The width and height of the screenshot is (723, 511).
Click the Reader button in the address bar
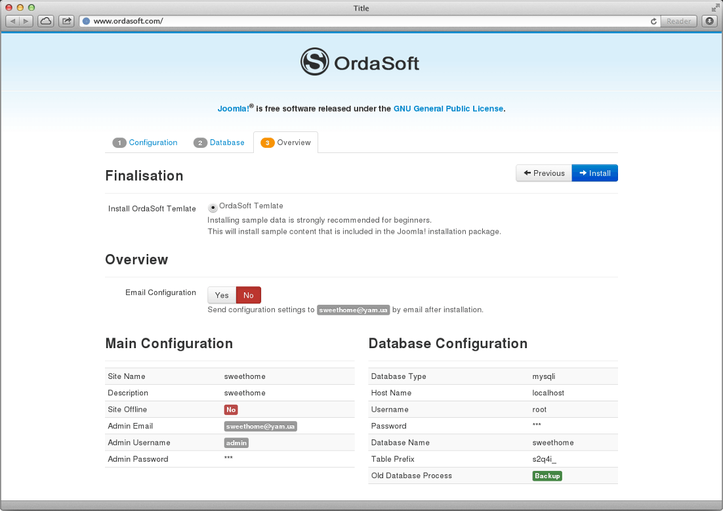678,21
